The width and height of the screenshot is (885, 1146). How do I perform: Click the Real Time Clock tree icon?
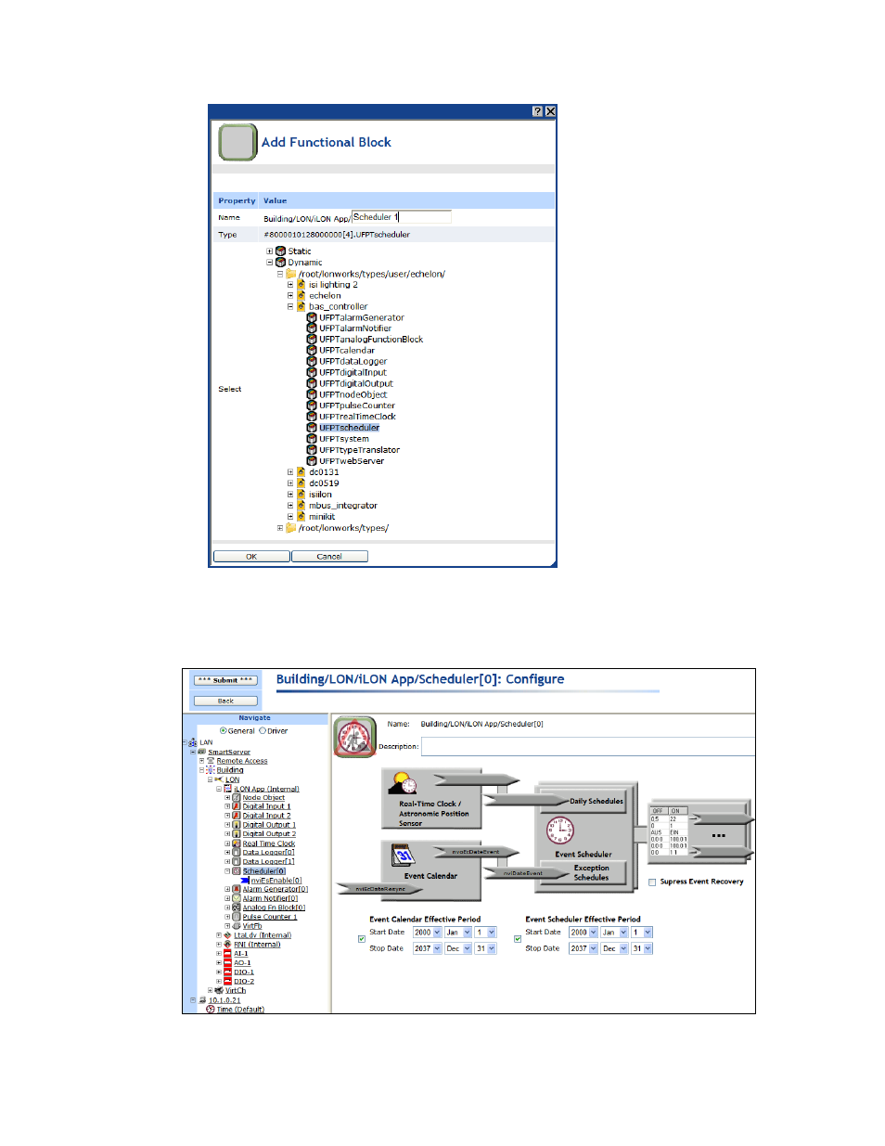236,843
